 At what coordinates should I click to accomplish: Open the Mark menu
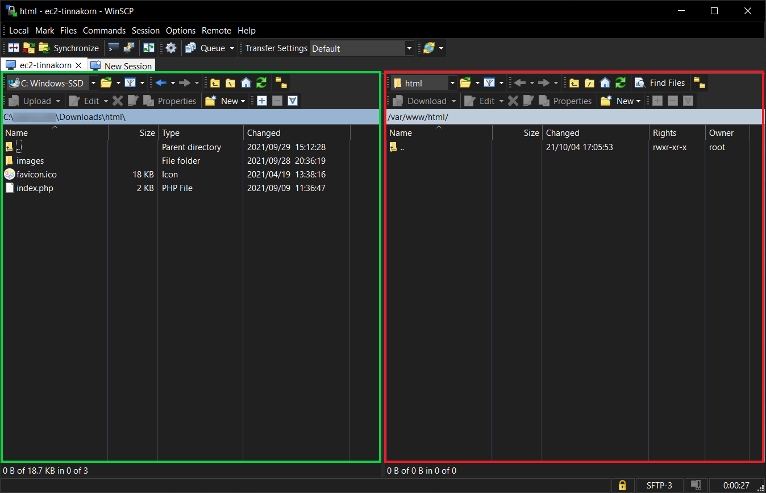[45, 31]
